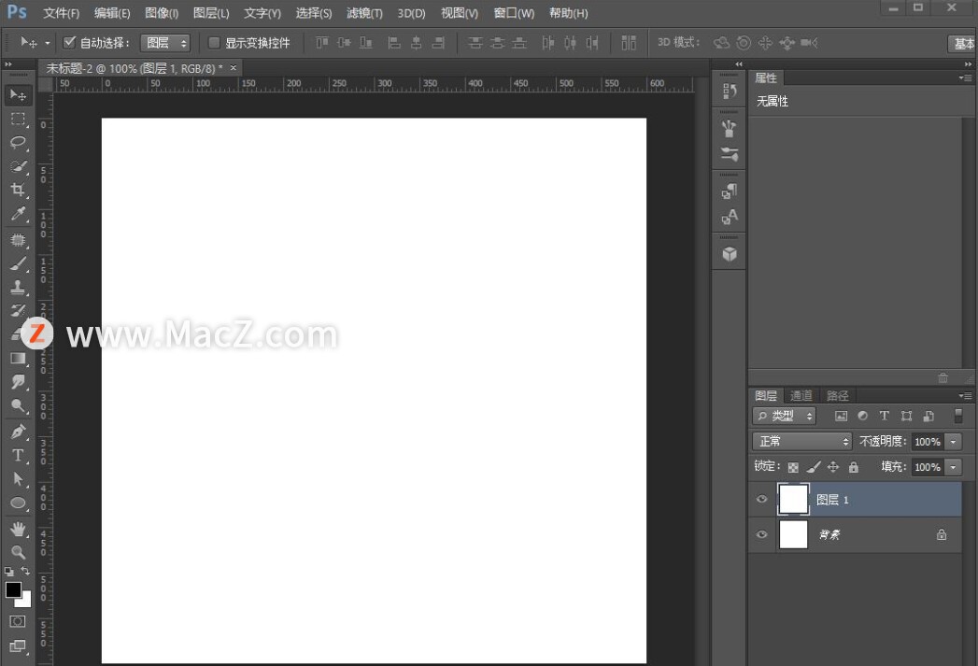The width and height of the screenshot is (978, 666).
Task: Enable the 自动选择 checkbox
Action: 69,42
